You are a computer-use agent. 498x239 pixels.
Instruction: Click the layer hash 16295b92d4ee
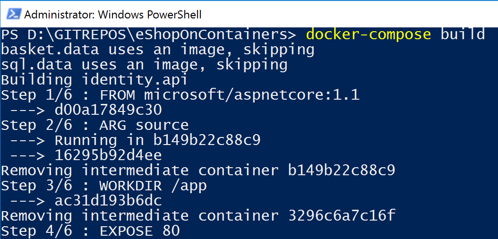click(x=108, y=155)
